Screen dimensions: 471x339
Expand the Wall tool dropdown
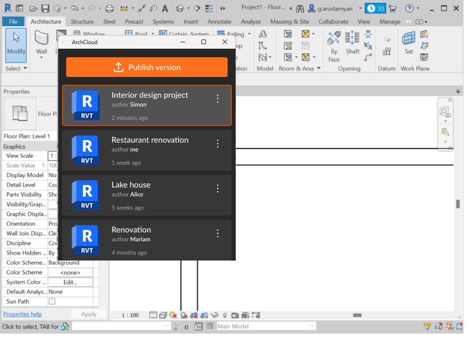click(42, 58)
